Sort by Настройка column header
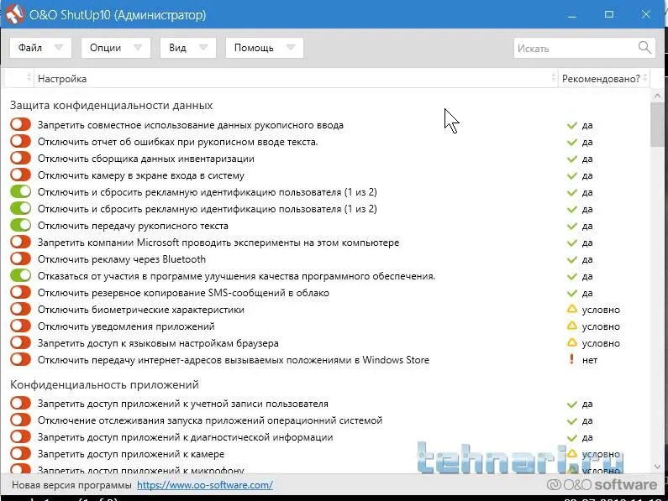The image size is (668, 501). pos(296,78)
